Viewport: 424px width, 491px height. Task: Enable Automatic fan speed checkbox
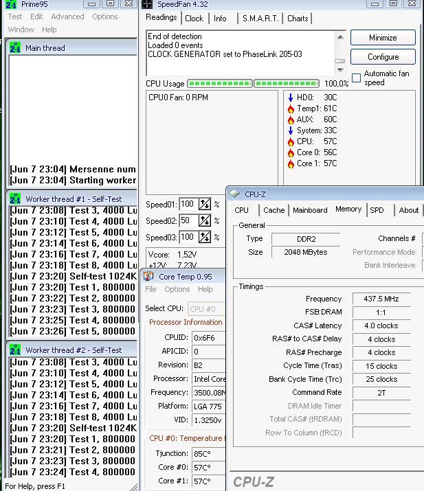click(x=356, y=78)
